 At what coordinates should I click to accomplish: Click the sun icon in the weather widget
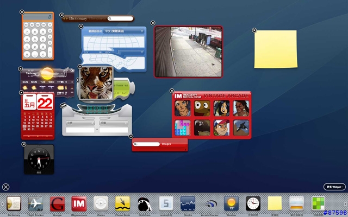coord(47,74)
